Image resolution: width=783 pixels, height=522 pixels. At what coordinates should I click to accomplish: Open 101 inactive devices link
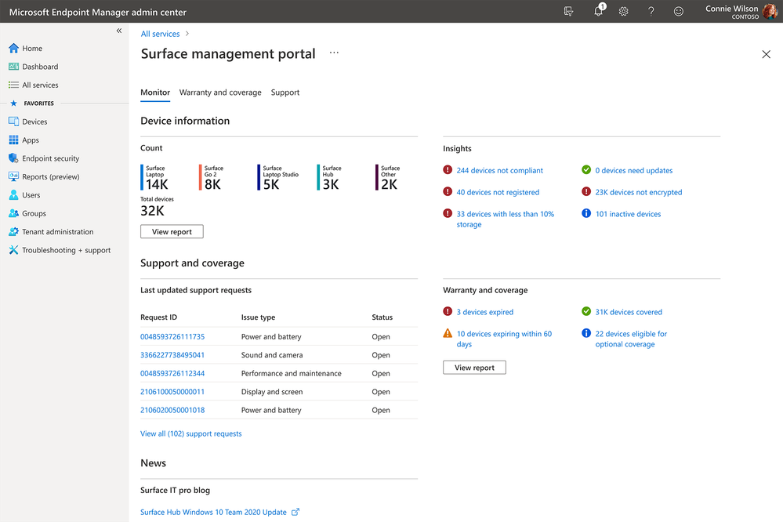(628, 214)
